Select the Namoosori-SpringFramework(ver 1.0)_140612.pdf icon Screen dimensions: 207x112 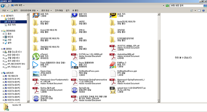click(74, 82)
